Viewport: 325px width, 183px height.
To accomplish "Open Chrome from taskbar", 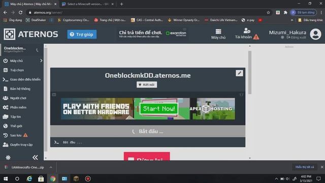I will tap(53, 178).
